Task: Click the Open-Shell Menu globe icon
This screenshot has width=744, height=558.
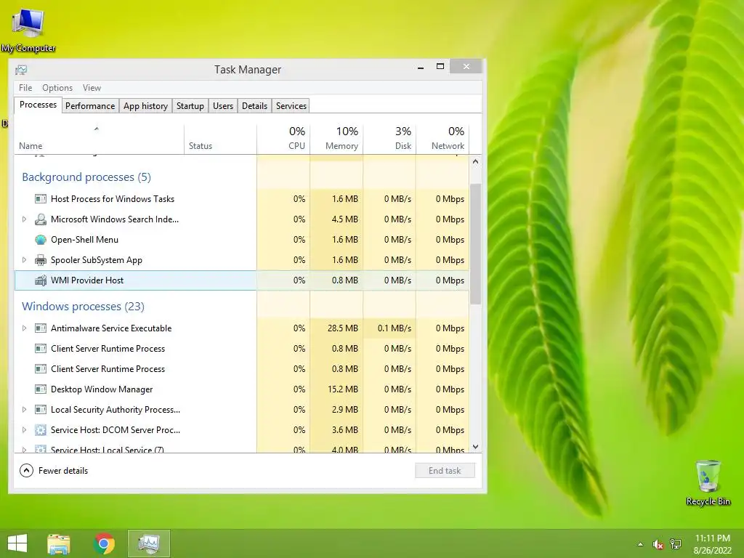Action: point(41,240)
